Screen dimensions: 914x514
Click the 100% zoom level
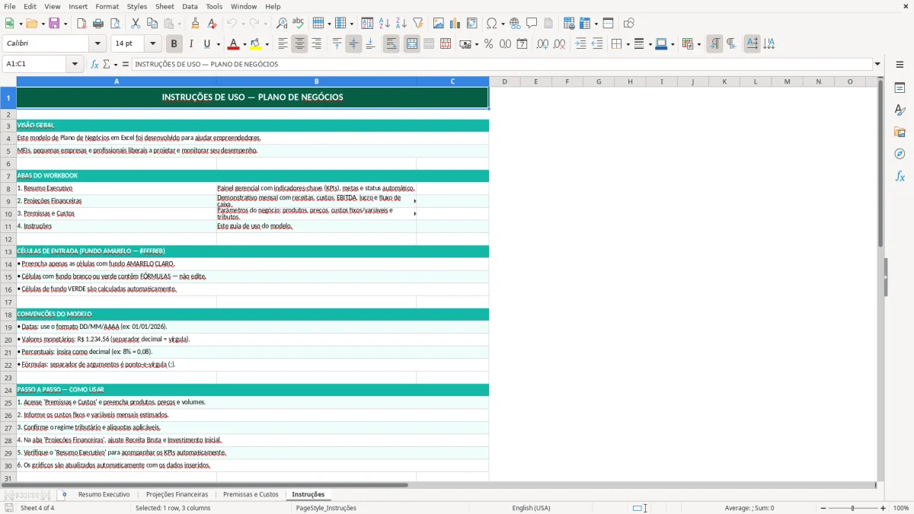point(901,508)
